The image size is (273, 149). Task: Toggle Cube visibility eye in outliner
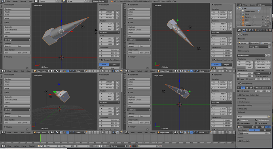tap(262, 23)
